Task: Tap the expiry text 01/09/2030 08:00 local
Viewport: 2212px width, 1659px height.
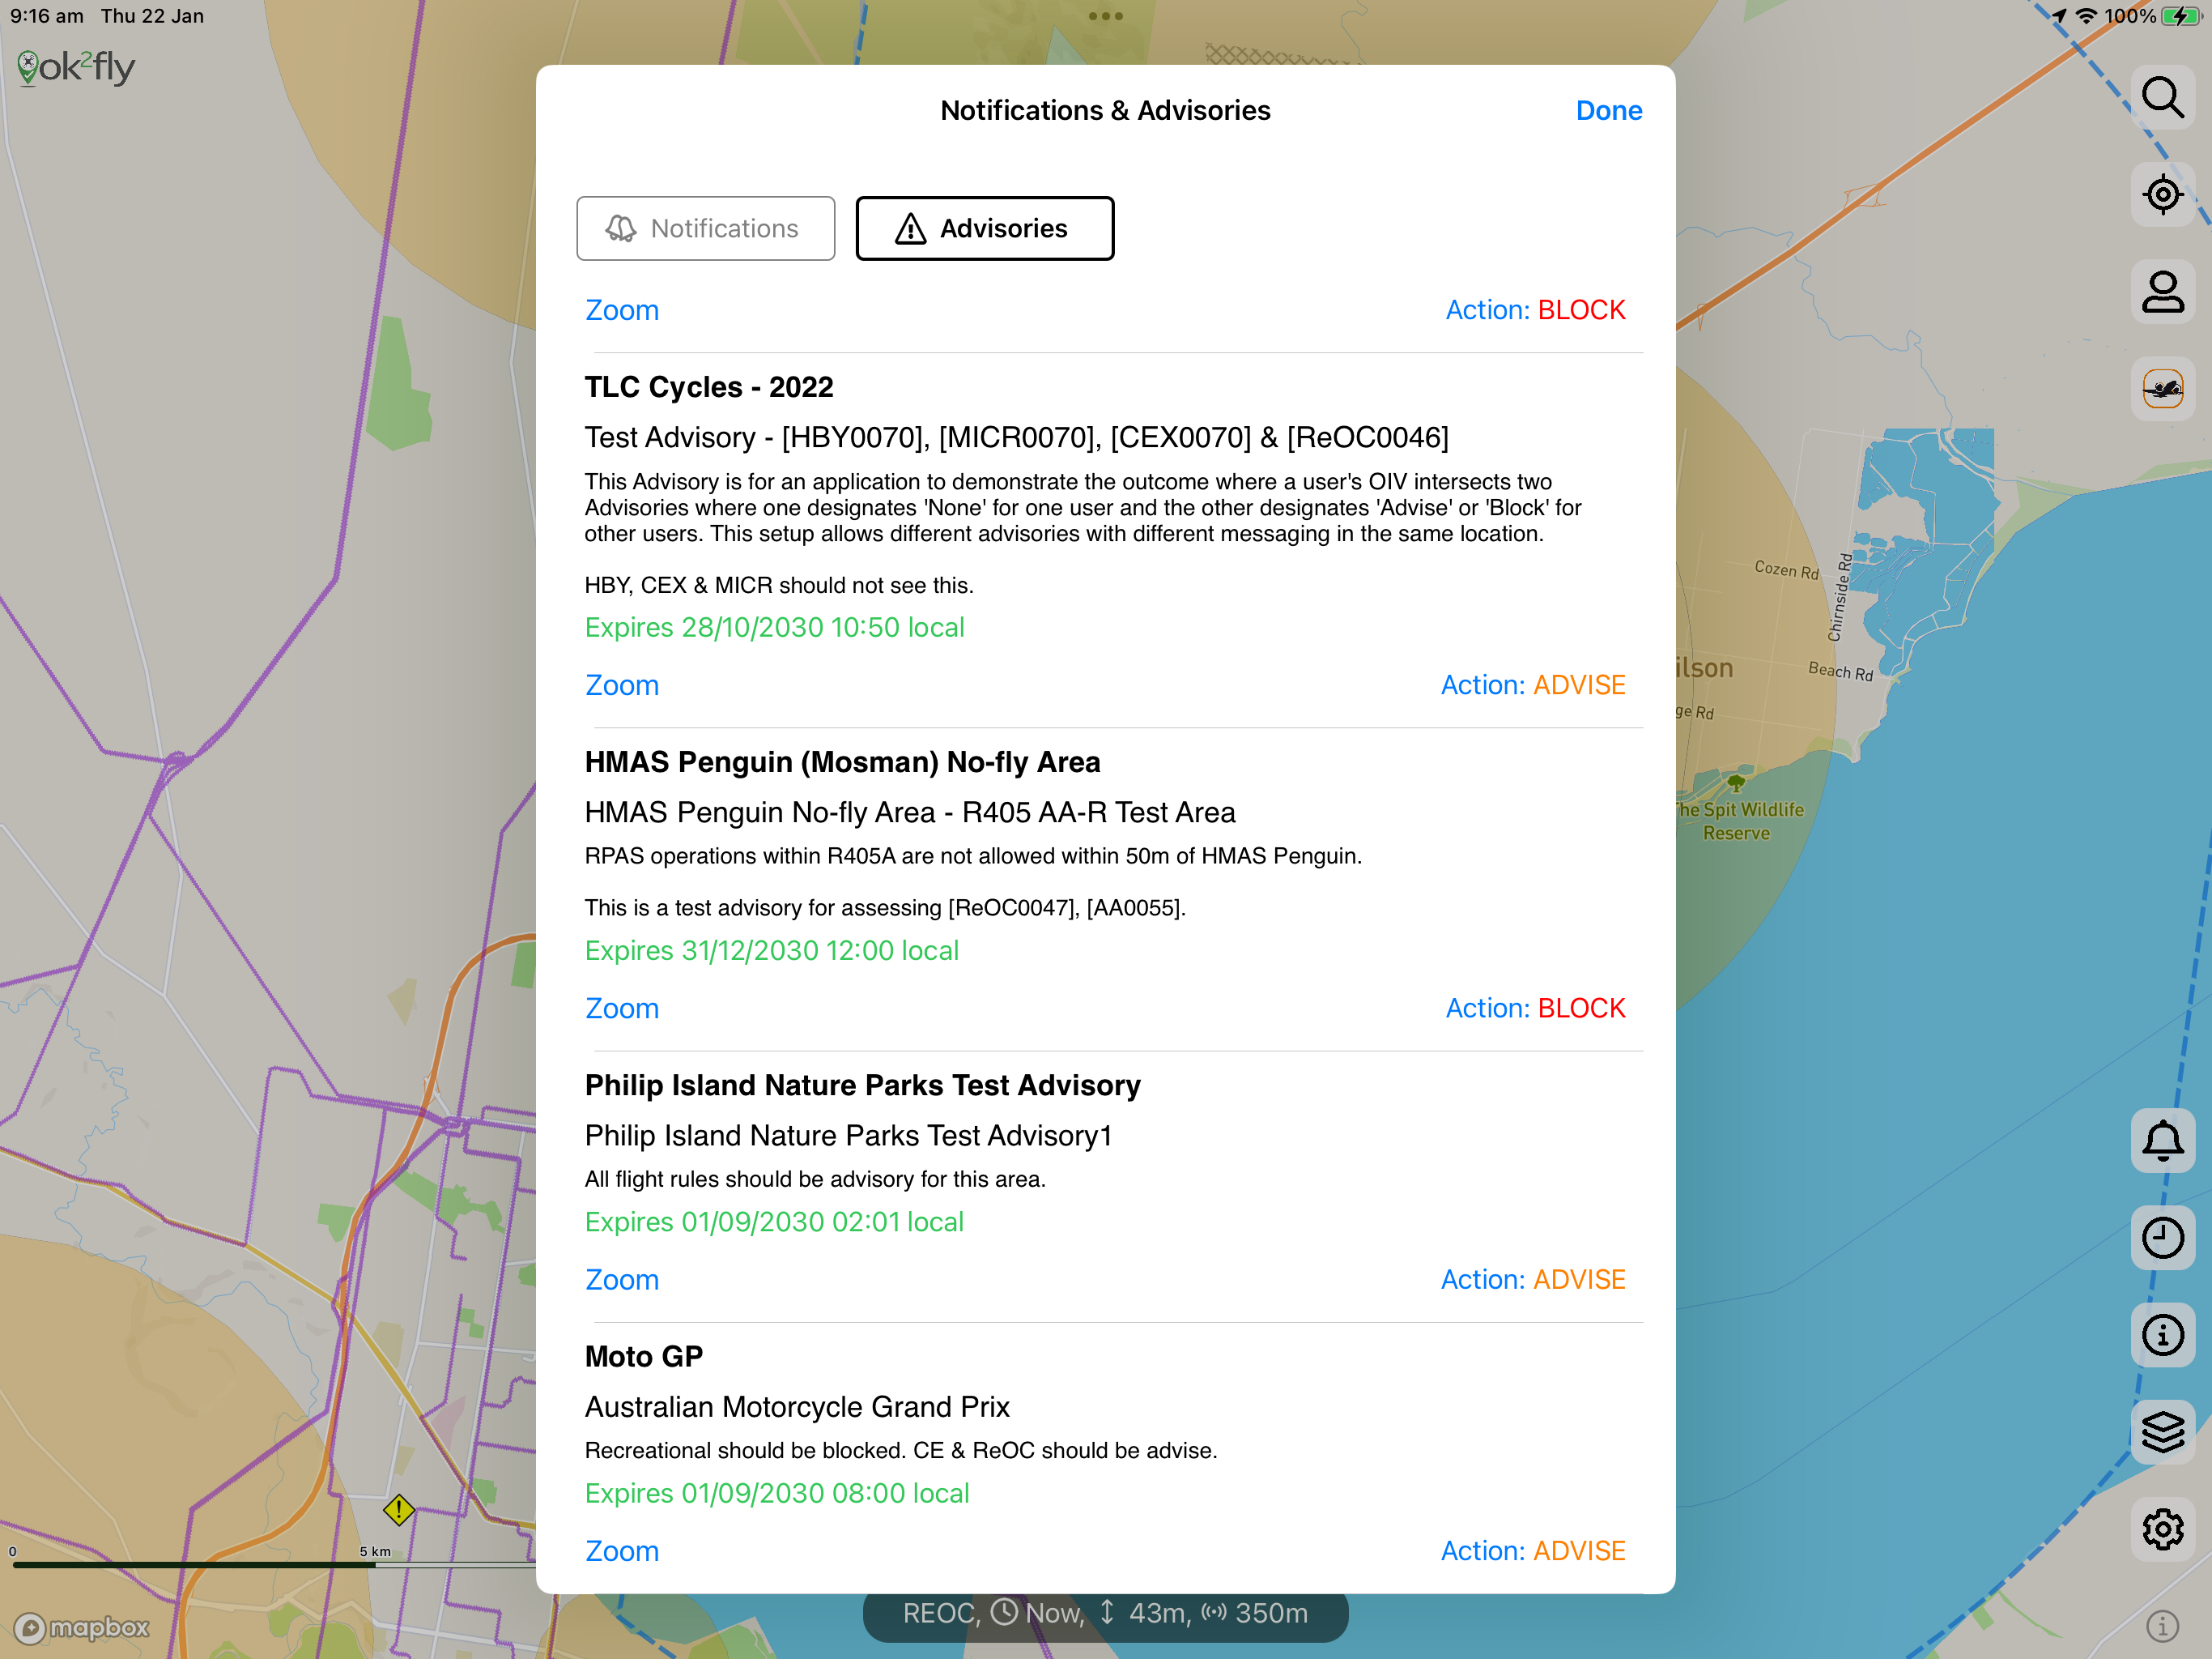Action: (x=777, y=1493)
